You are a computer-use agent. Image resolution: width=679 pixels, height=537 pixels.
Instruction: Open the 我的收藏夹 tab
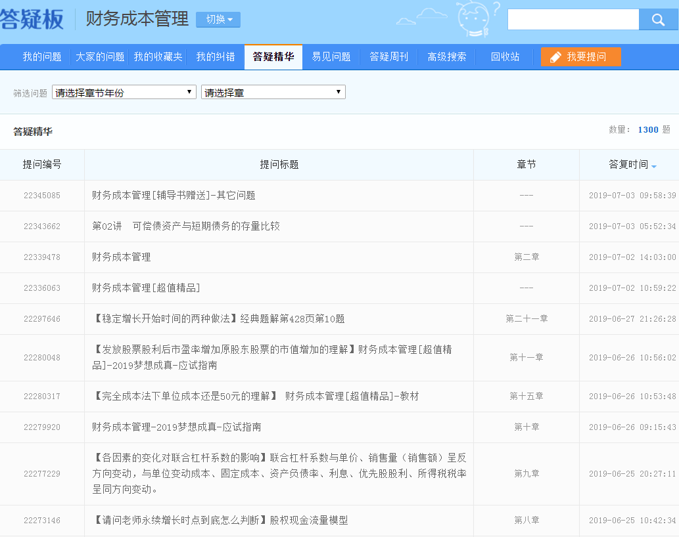[158, 57]
